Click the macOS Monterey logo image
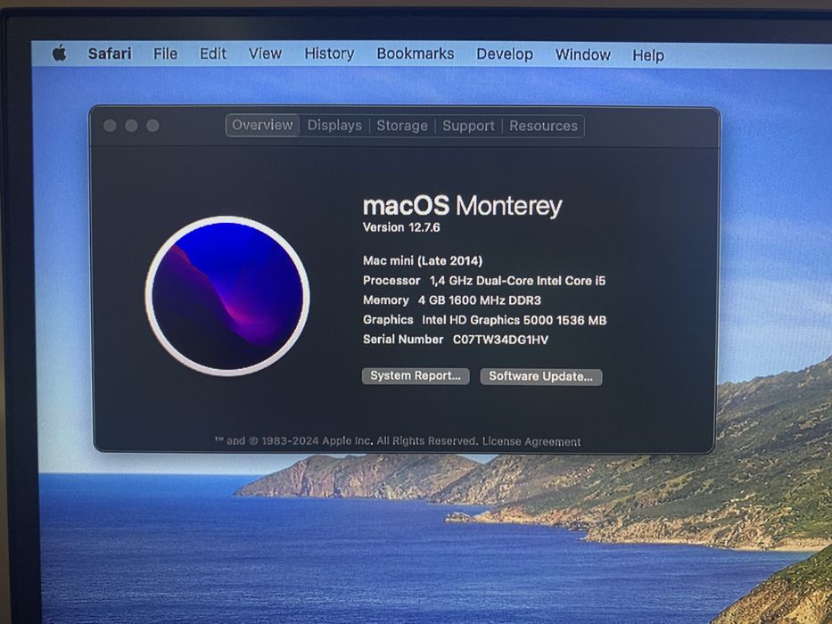The width and height of the screenshot is (832, 624). [x=227, y=296]
